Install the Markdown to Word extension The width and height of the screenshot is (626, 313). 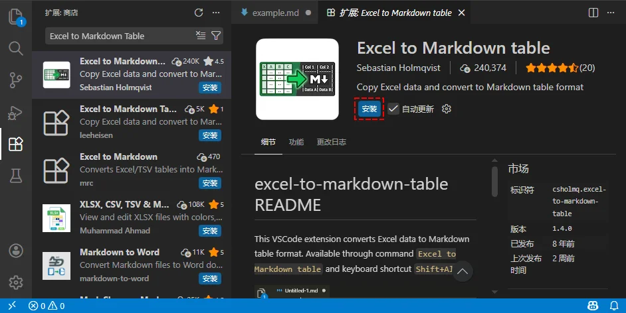[x=210, y=279]
